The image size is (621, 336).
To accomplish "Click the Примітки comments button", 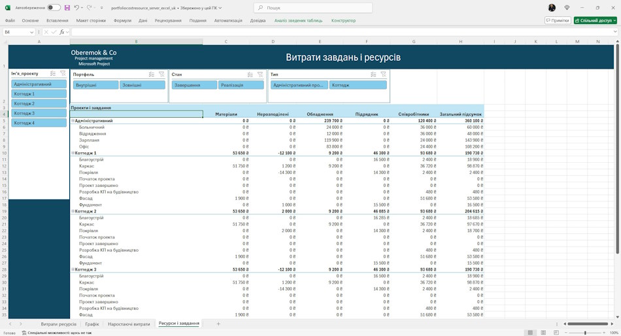I will (558, 20).
